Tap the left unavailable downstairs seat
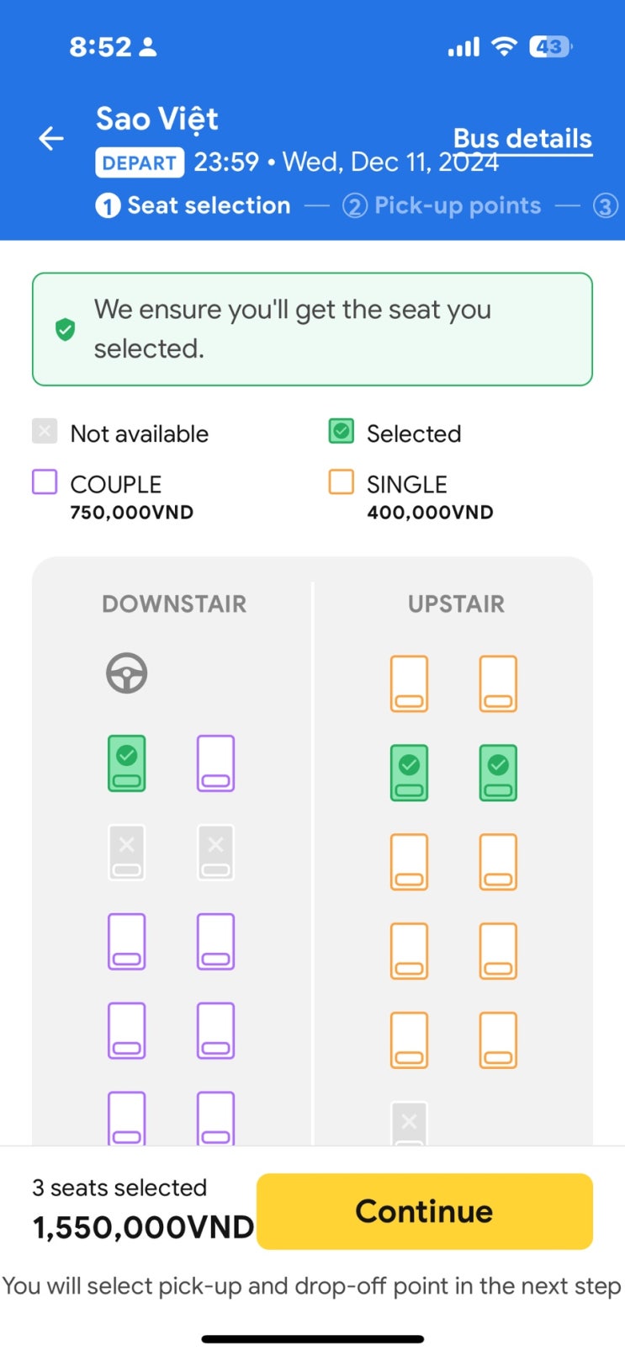Screen dimensions: 625x1356 (x=127, y=853)
